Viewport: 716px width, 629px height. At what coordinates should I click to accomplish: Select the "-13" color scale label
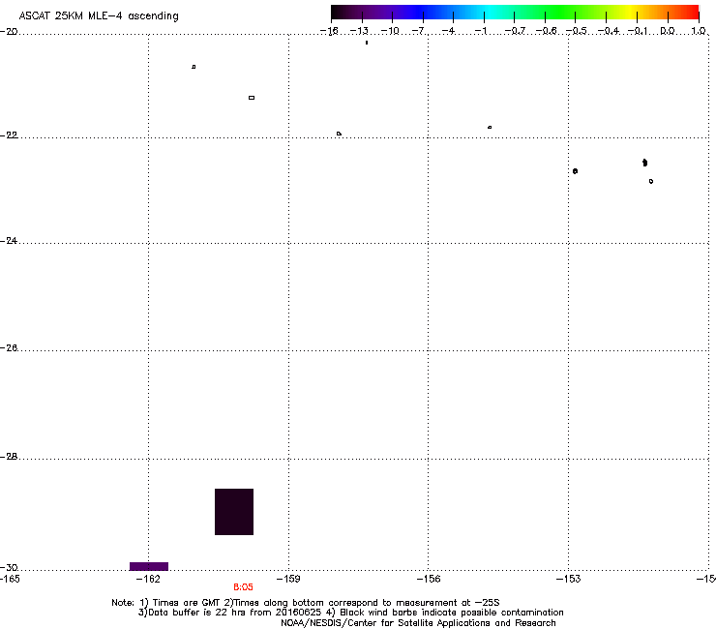tap(359, 31)
